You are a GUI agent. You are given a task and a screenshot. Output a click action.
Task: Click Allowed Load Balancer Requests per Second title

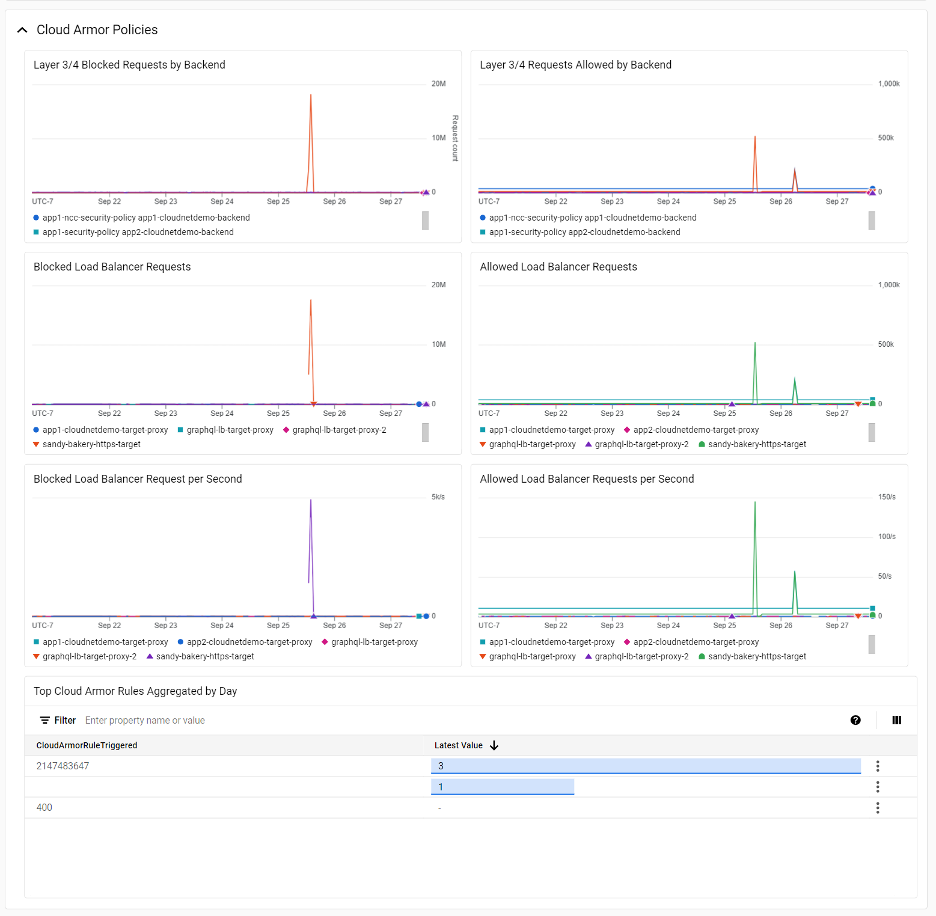click(x=587, y=479)
